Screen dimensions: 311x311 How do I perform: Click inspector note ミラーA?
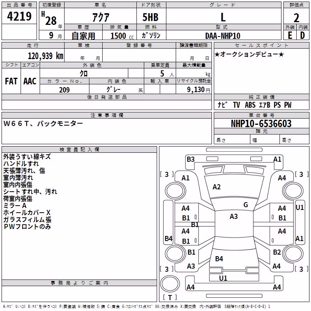(15, 206)
